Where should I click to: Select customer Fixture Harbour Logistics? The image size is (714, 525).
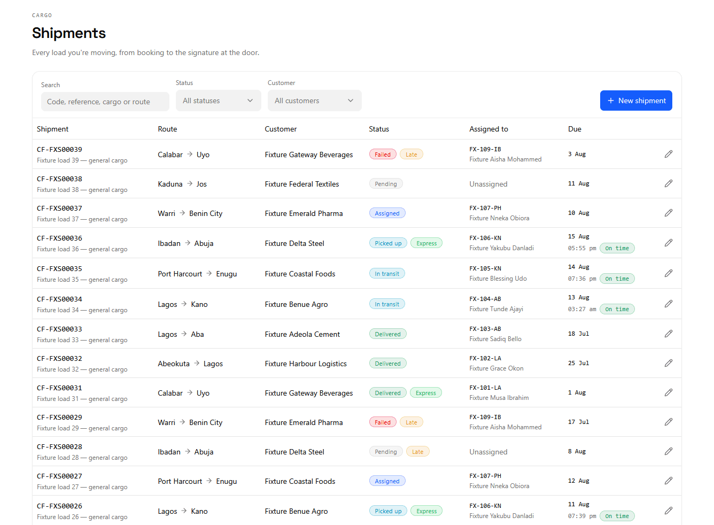coord(306,364)
